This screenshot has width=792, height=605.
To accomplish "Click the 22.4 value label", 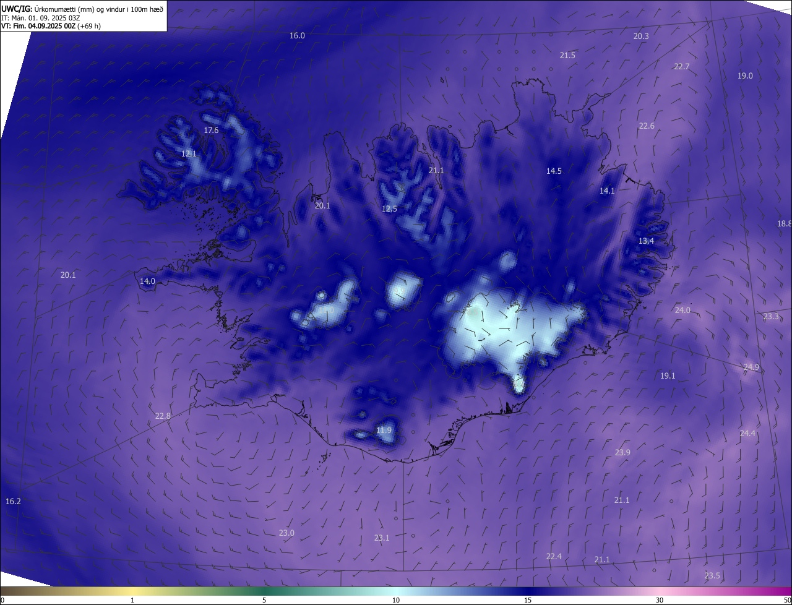I will point(554,557).
